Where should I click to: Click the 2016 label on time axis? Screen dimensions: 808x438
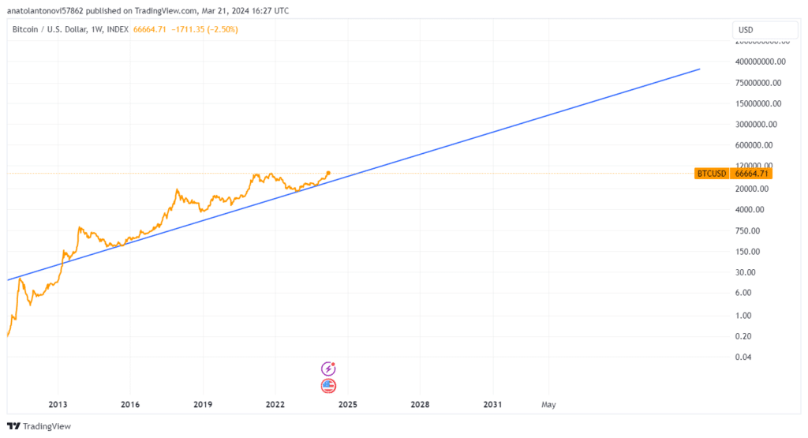[130, 405]
